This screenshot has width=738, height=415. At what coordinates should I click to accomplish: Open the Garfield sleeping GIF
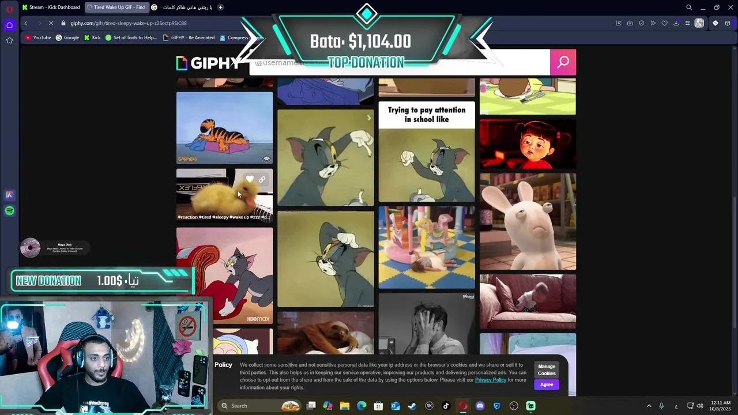coord(224,128)
